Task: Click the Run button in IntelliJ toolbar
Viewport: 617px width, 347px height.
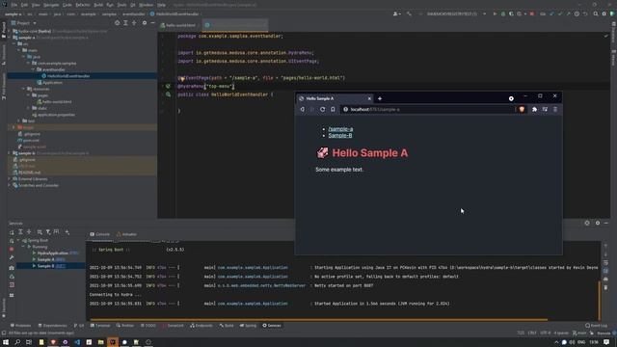Action: pos(495,13)
